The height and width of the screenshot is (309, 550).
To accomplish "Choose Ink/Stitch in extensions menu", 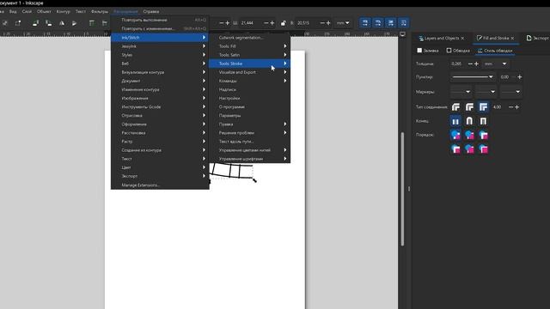I will [160, 38].
